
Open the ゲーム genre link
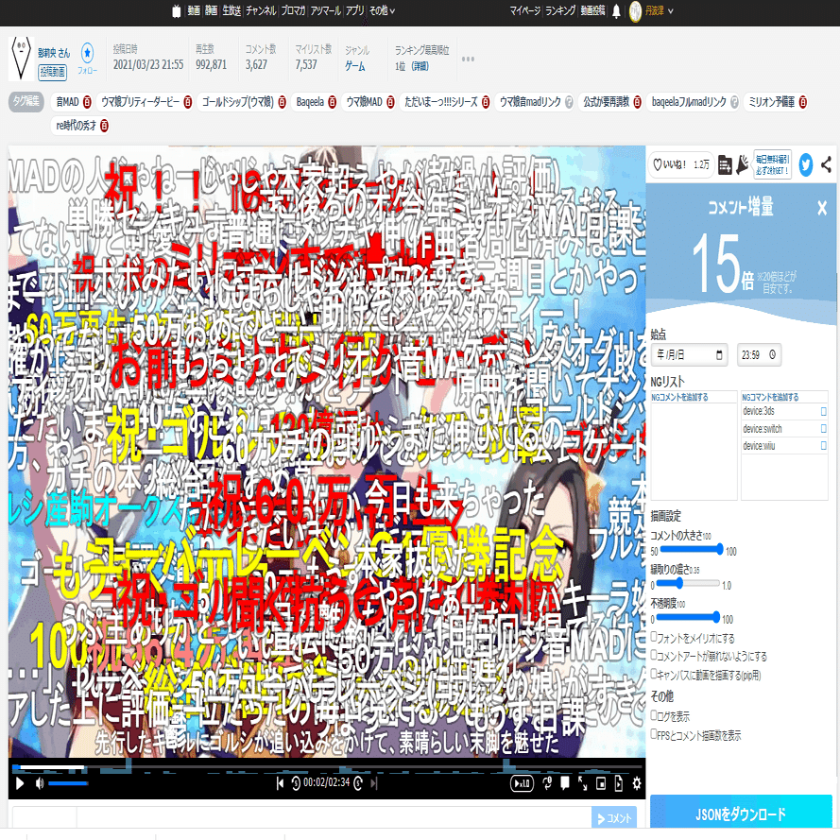click(354, 66)
